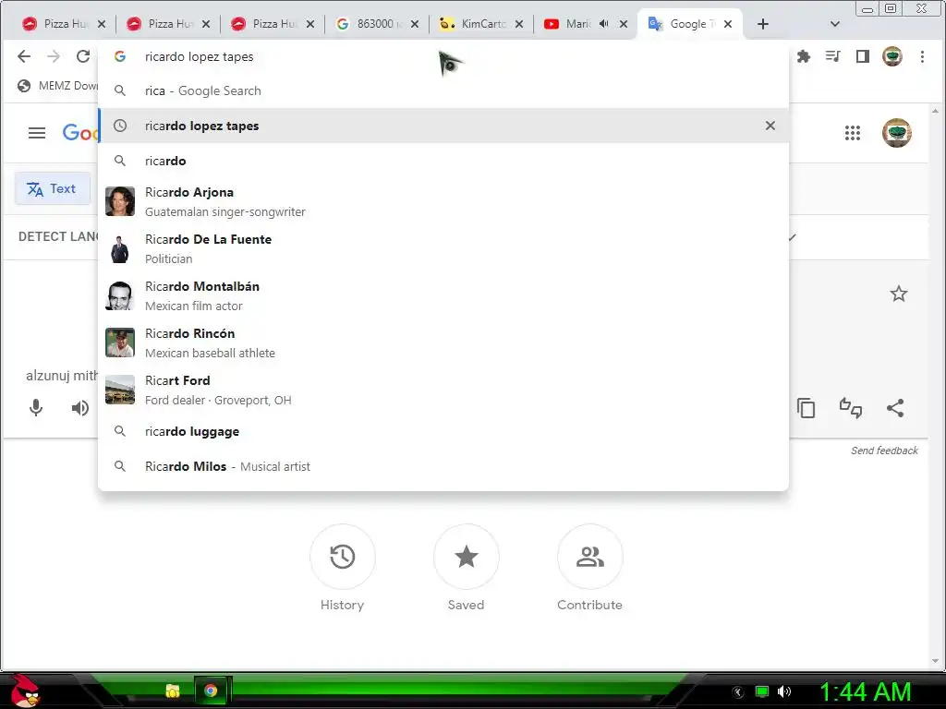Open the Google Translate hamburger menu

pyautogui.click(x=37, y=133)
